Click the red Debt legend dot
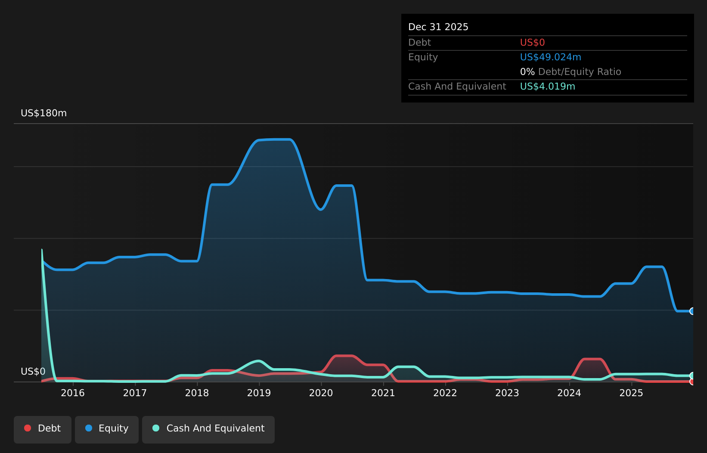This screenshot has height=453, width=707. 28,428
